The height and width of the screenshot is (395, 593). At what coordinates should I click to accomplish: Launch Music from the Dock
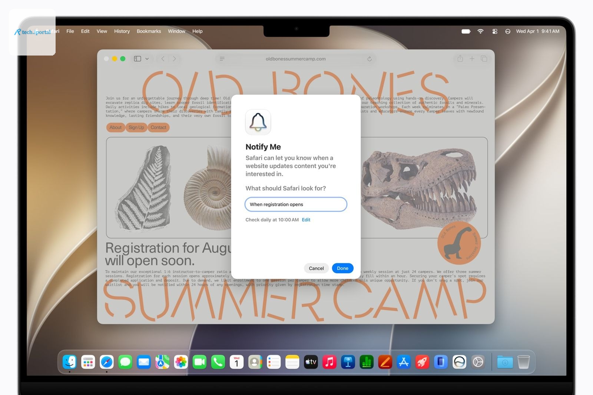point(329,362)
